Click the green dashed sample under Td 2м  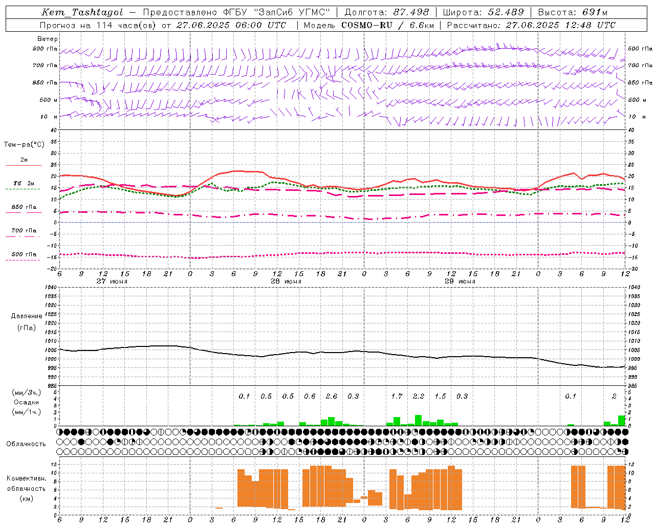[x=23, y=189]
